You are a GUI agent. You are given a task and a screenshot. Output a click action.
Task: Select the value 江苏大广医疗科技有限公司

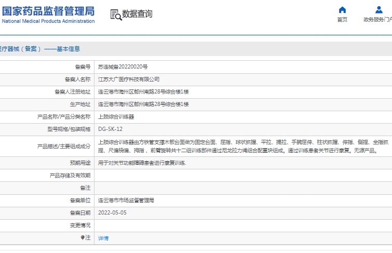pyautogui.click(x=129, y=79)
